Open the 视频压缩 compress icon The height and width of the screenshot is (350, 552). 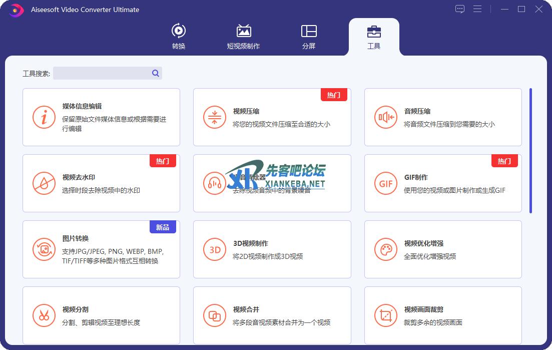(215, 118)
